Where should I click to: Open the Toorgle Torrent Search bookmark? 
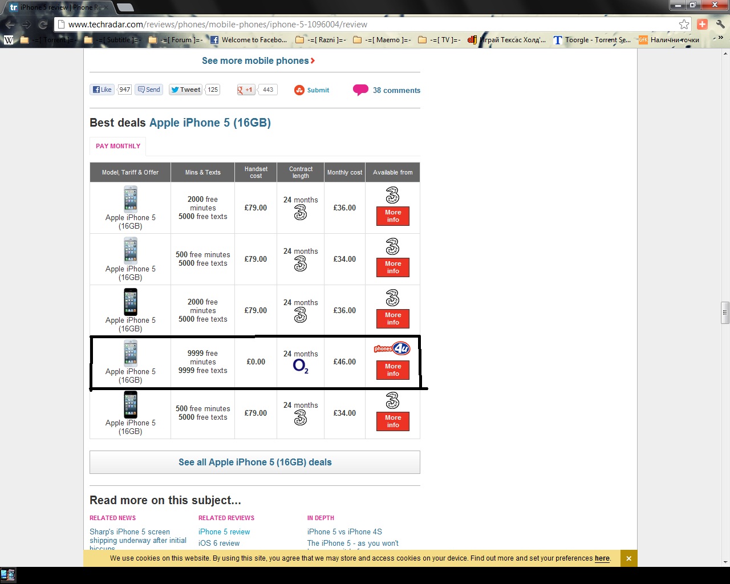(592, 40)
